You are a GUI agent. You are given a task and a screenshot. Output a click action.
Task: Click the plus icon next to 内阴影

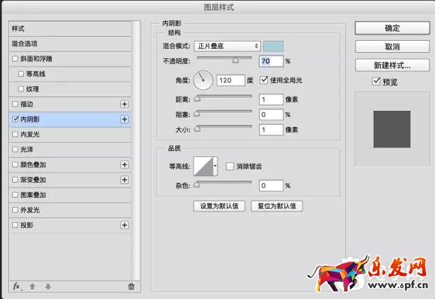[x=124, y=119]
